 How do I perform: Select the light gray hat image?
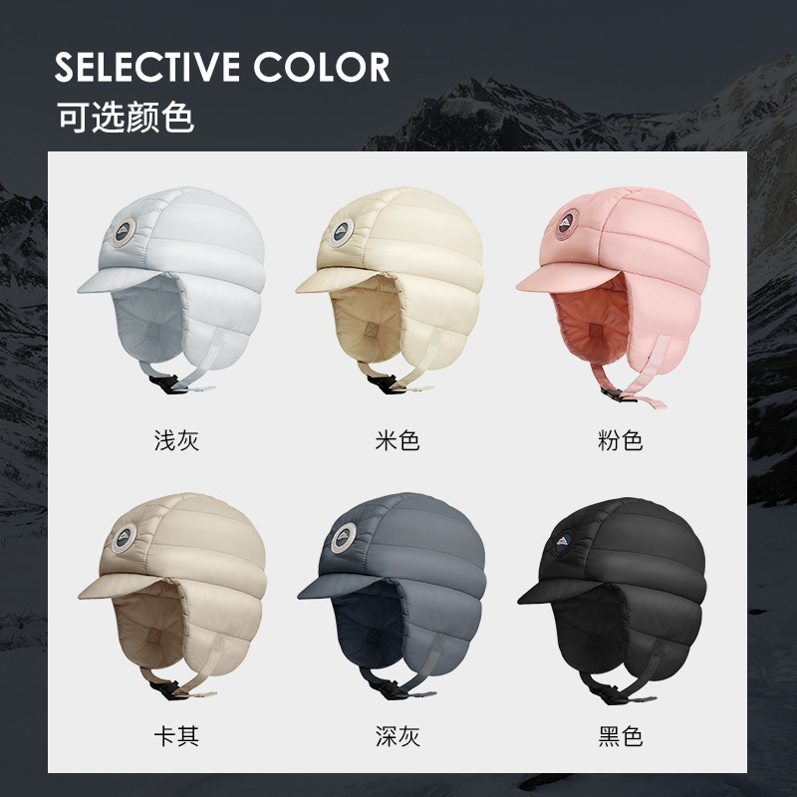(171, 290)
